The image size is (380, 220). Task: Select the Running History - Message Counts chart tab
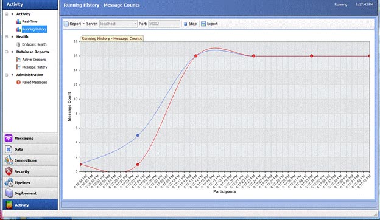[x=111, y=38]
